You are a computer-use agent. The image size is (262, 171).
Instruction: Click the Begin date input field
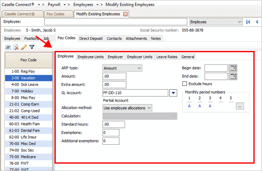pos(216,68)
